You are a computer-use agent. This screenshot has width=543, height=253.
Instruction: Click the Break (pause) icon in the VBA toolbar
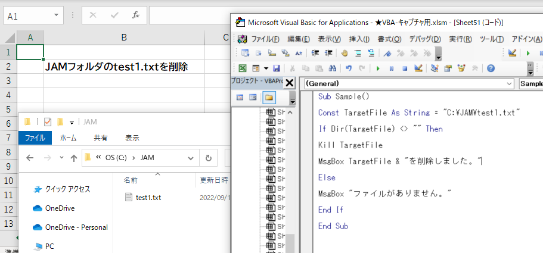pyautogui.click(x=392, y=68)
